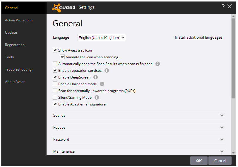Expand the Password section
Screen dimensions: 238x167
(139, 139)
